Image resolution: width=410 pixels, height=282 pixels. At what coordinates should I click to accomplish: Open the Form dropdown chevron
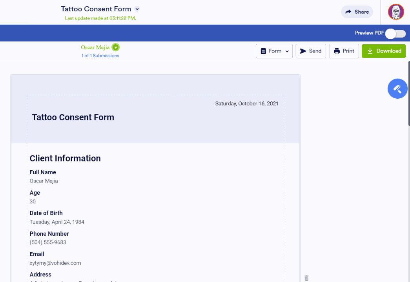point(287,51)
